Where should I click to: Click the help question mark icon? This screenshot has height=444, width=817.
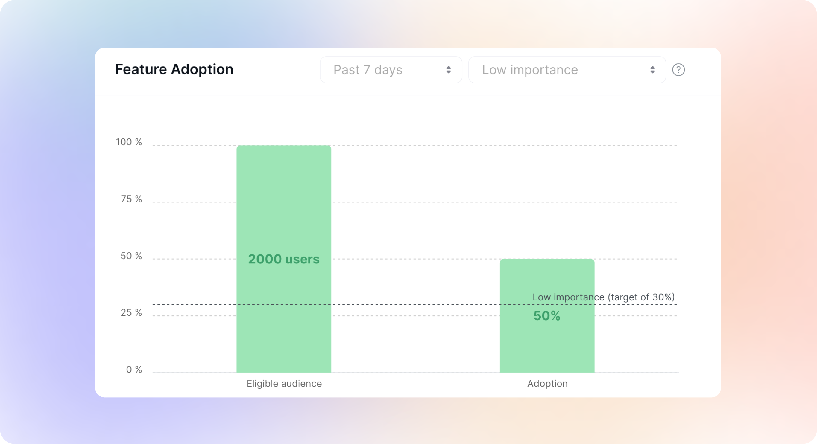(678, 70)
